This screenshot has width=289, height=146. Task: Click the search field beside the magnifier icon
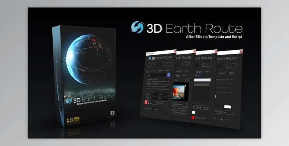[156, 75]
